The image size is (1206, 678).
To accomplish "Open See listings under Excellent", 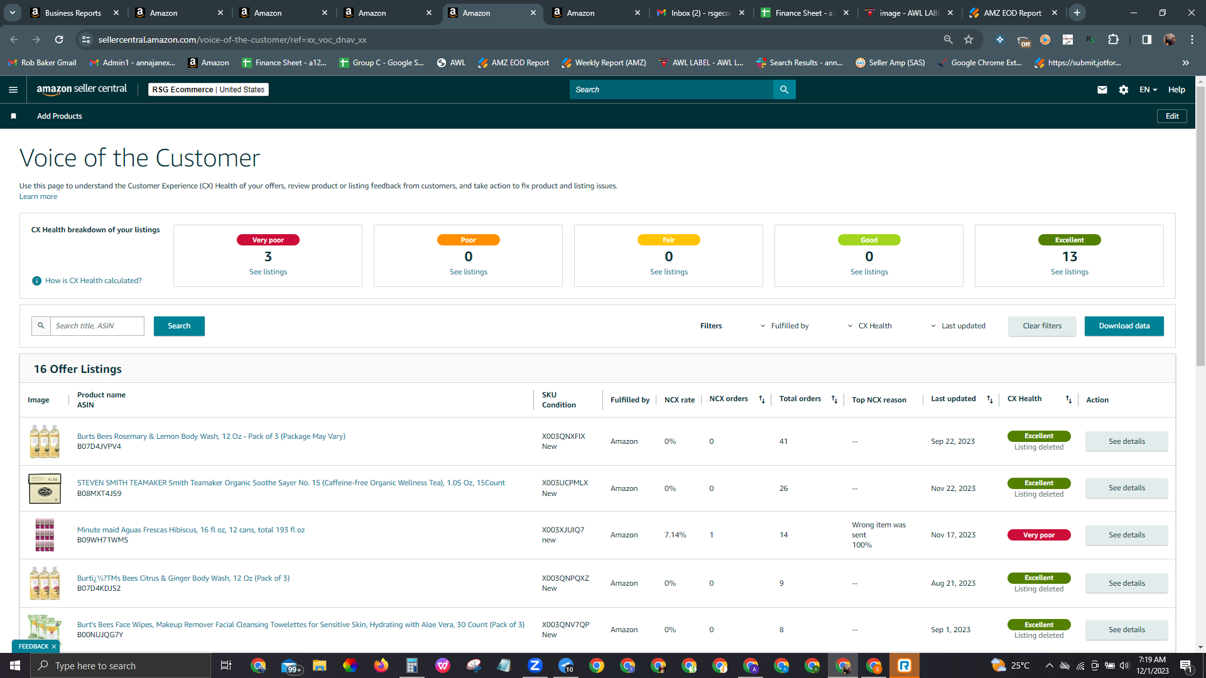I will coord(1070,272).
